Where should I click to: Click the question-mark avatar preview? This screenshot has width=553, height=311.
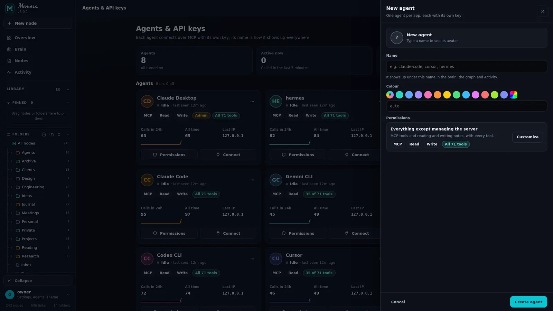click(397, 38)
